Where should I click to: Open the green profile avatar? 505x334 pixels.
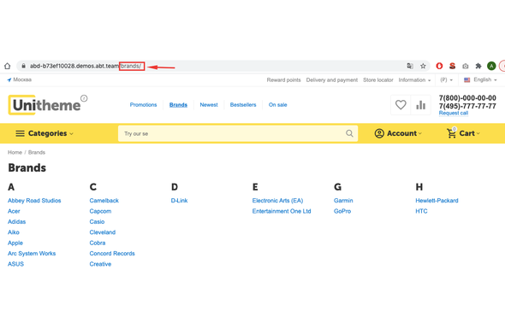click(491, 66)
